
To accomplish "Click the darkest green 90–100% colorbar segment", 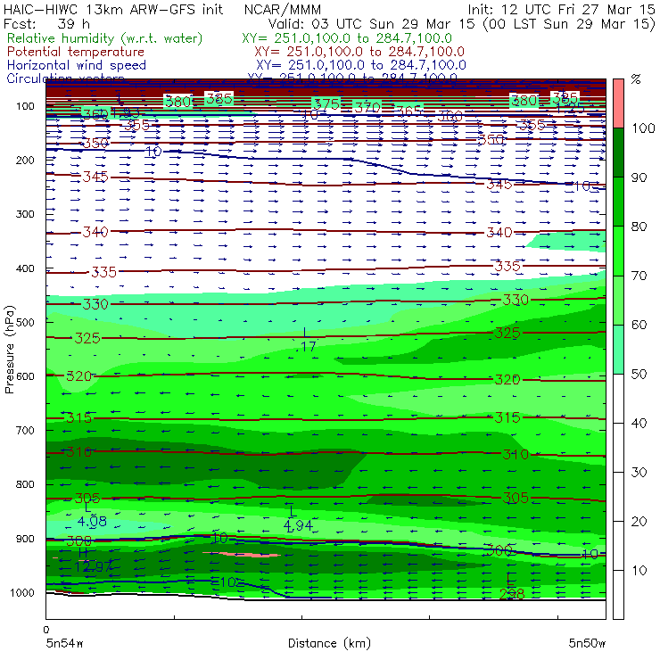I will click(x=618, y=153).
